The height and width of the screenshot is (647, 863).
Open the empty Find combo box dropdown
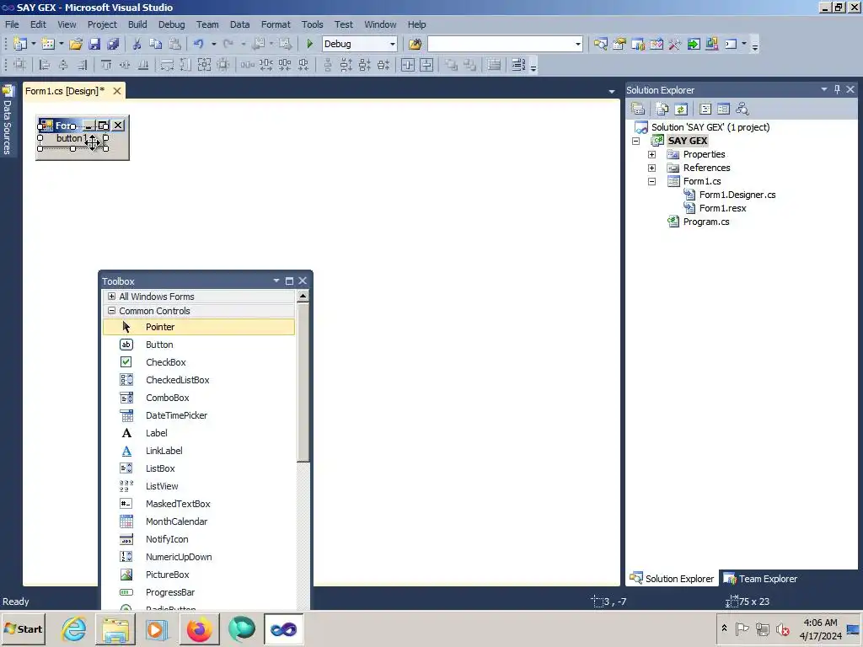pyautogui.click(x=578, y=44)
